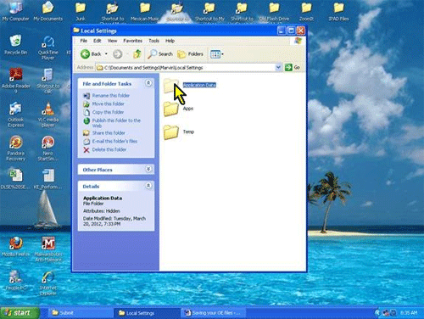
Task: Close the Local Settings window
Action: pos(301,31)
